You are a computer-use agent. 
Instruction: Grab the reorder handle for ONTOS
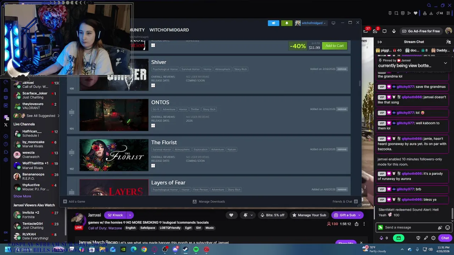click(71, 113)
